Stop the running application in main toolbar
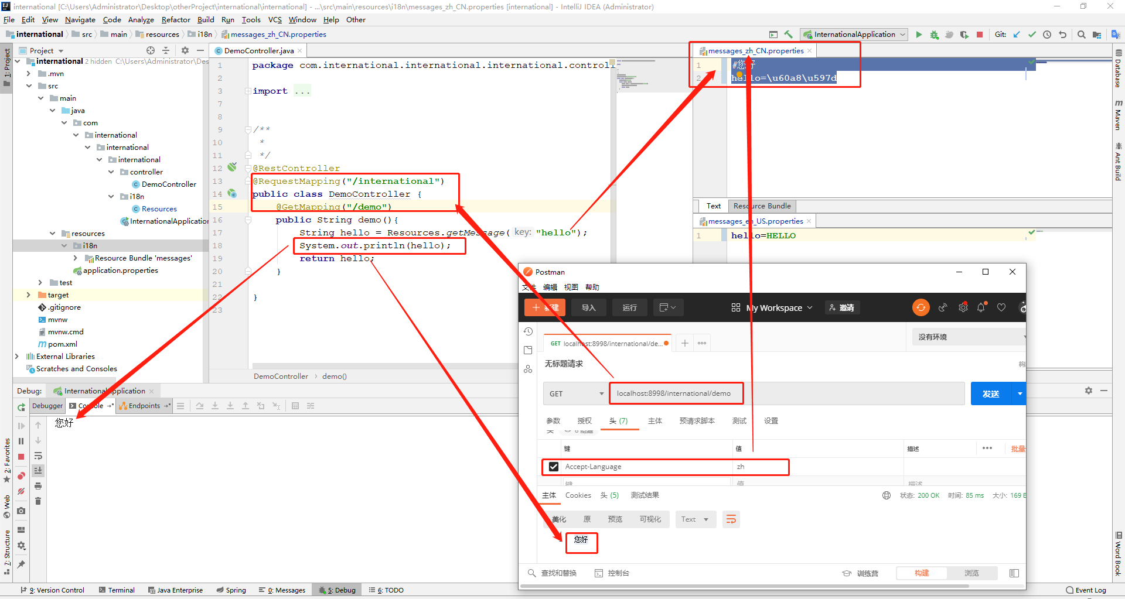 tap(980, 35)
